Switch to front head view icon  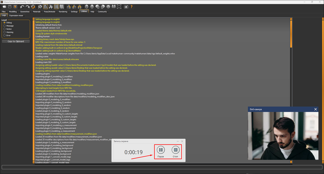pyautogui.click(x=86, y=7)
